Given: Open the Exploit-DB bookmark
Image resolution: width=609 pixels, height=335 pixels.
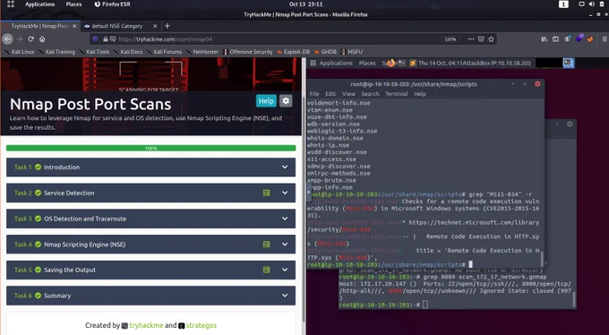Looking at the screenshot, I should [x=294, y=52].
